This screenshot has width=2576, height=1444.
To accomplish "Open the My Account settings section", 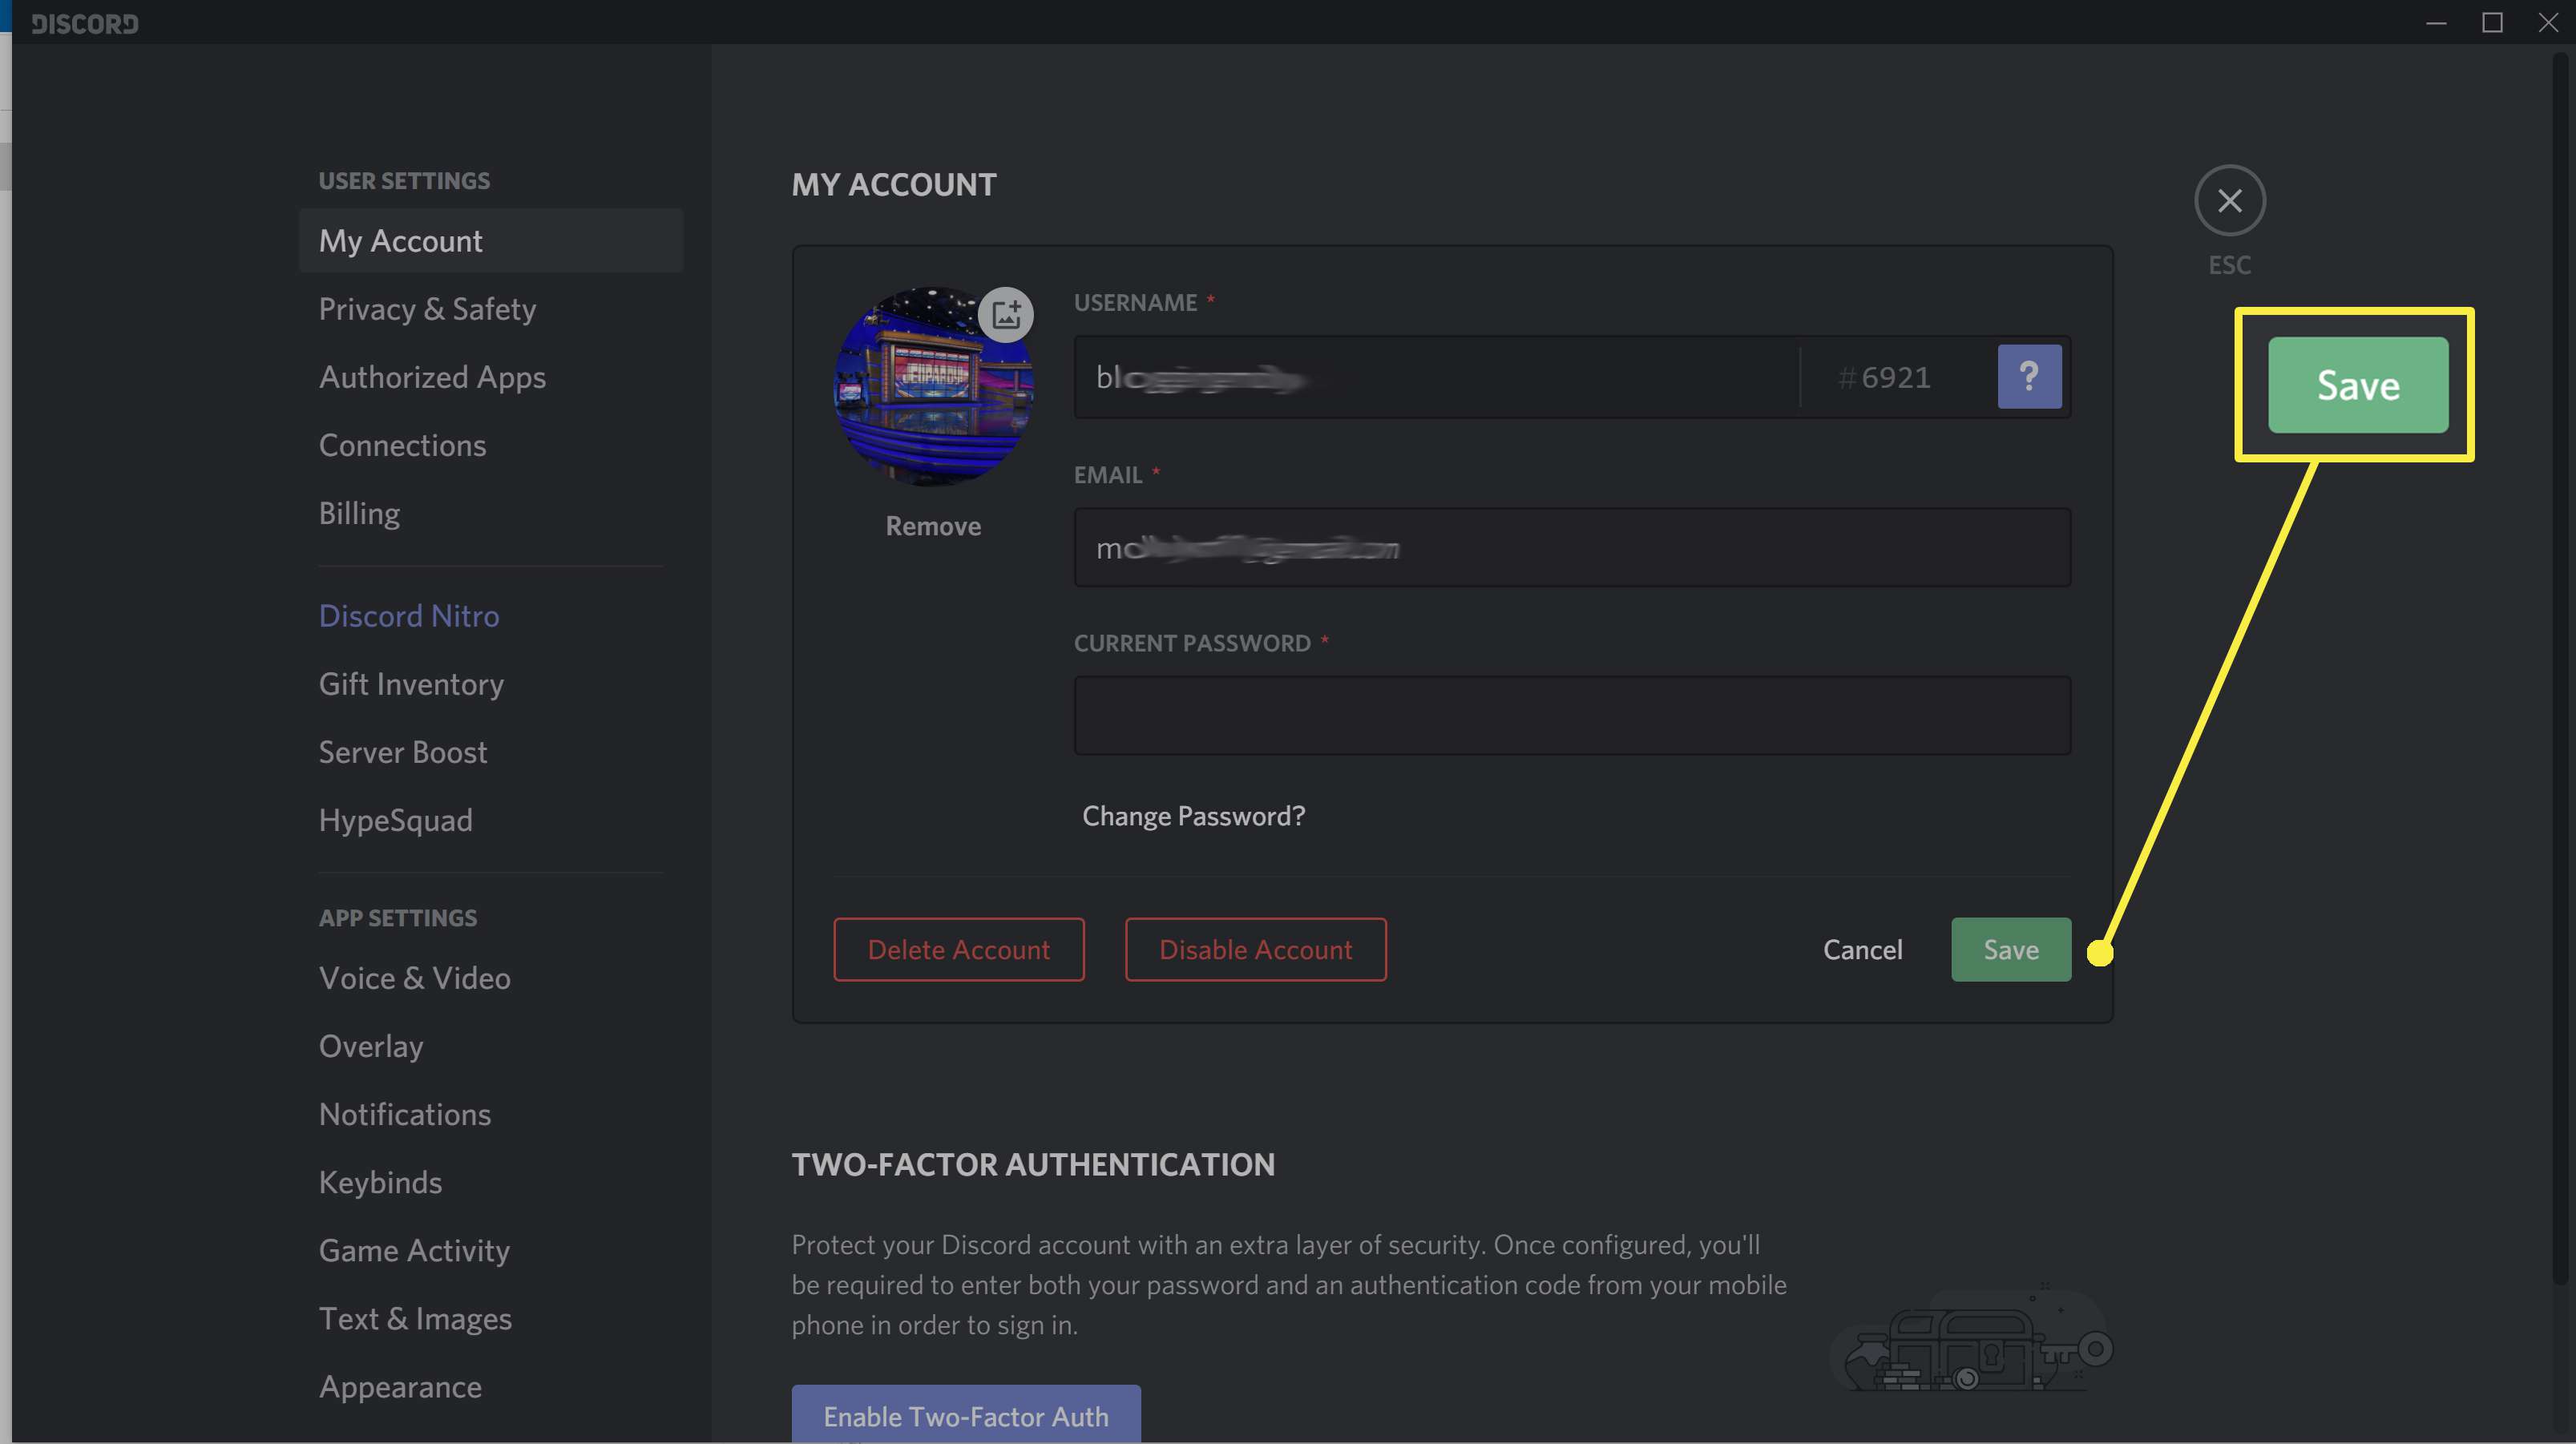I will (x=490, y=240).
